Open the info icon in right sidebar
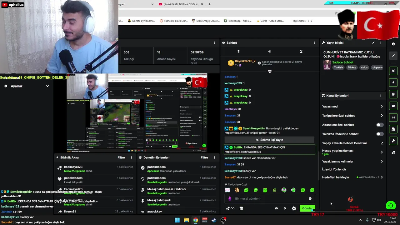This screenshot has width=400, height=225. tap(393, 44)
